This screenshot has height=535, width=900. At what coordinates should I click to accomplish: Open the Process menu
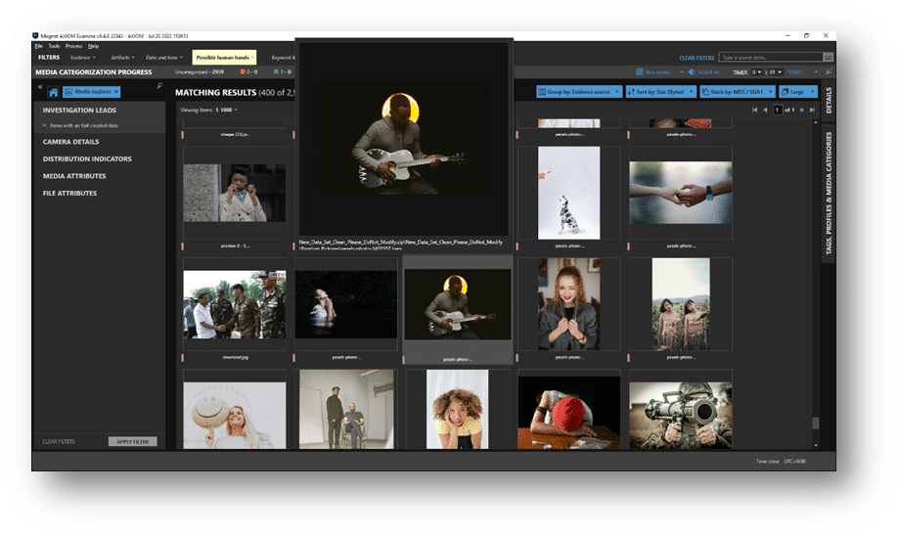pyautogui.click(x=73, y=46)
